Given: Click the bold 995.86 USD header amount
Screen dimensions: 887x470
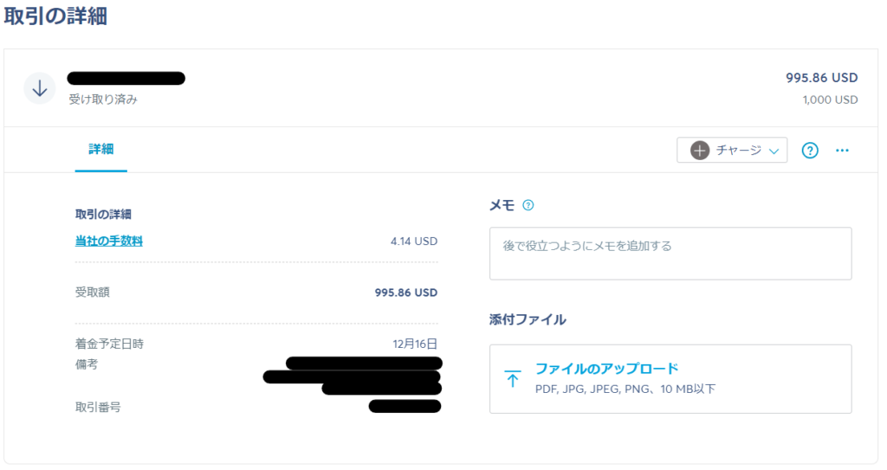Looking at the screenshot, I should click(821, 78).
